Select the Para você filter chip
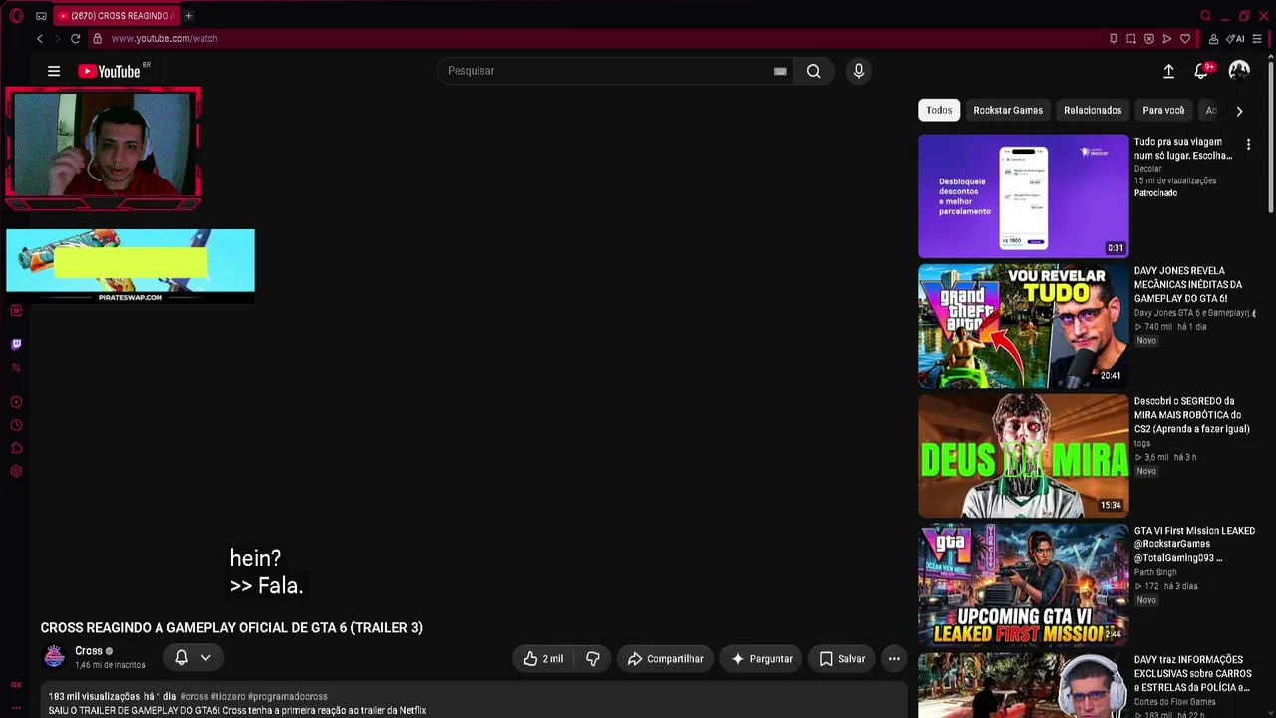The height and width of the screenshot is (718, 1276). tap(1163, 110)
